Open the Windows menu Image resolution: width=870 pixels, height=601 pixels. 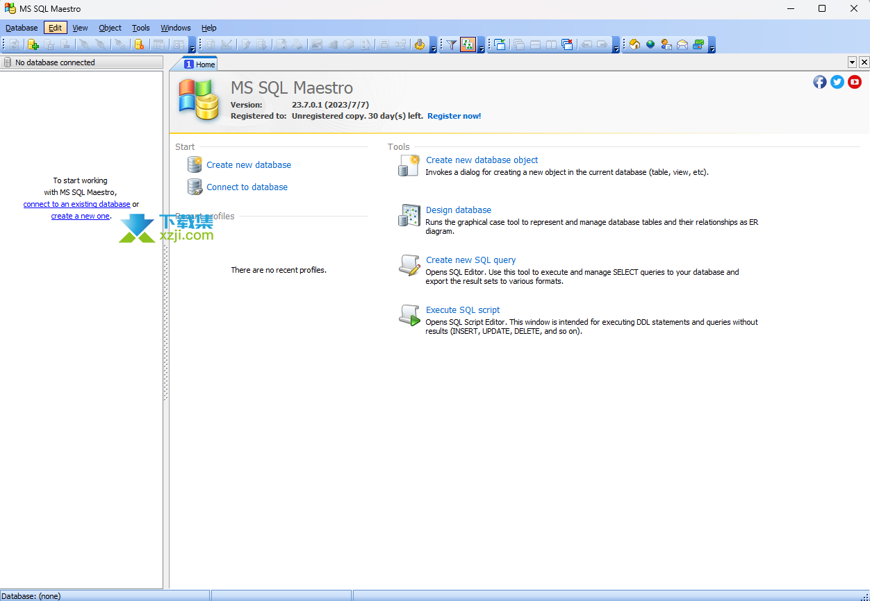(175, 28)
